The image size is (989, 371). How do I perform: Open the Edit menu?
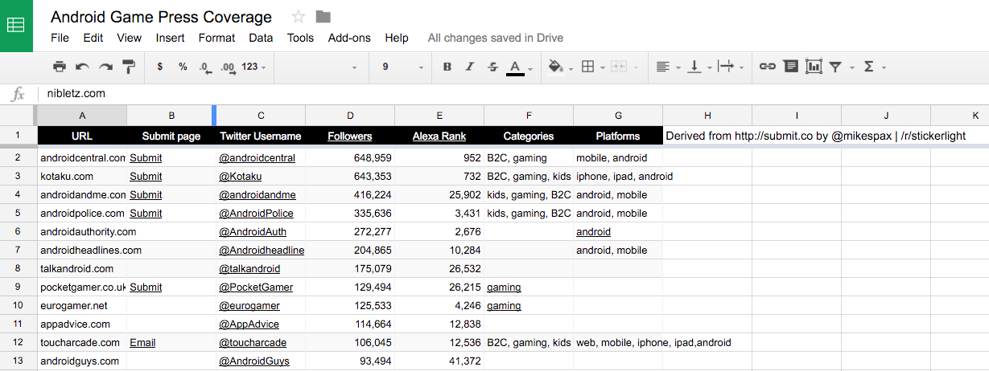[x=93, y=38]
